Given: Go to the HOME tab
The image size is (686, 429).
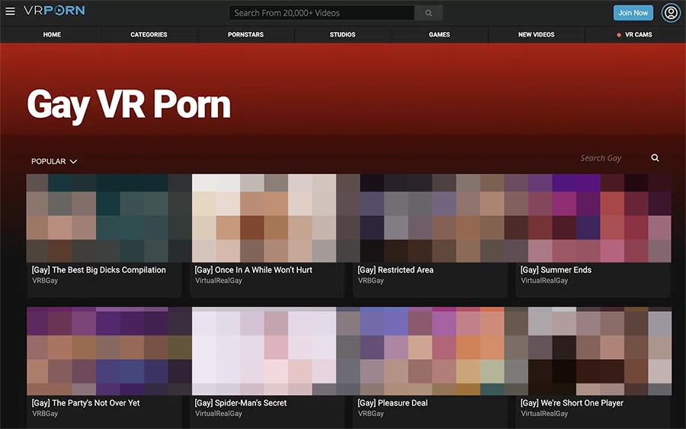Looking at the screenshot, I should [52, 34].
